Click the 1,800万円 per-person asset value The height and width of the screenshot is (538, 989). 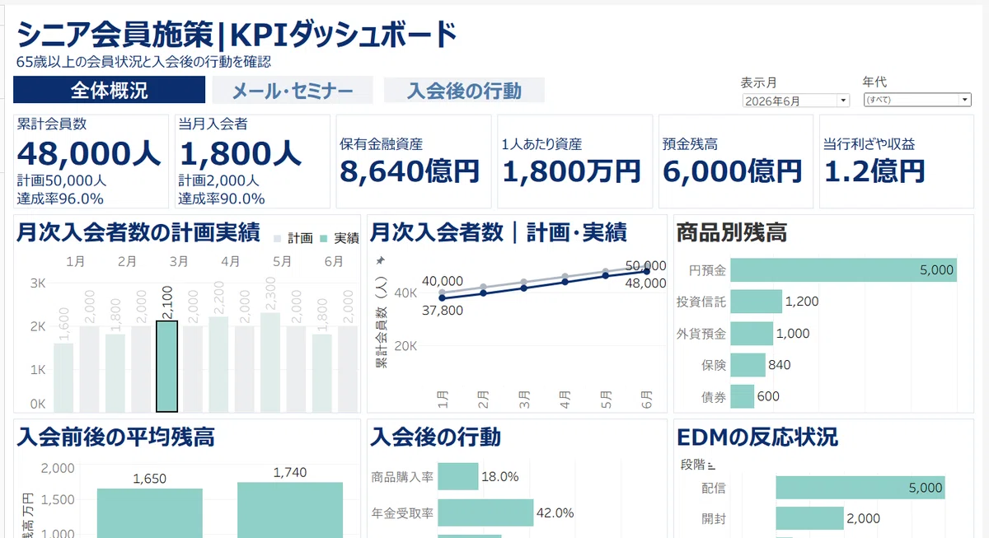point(571,171)
